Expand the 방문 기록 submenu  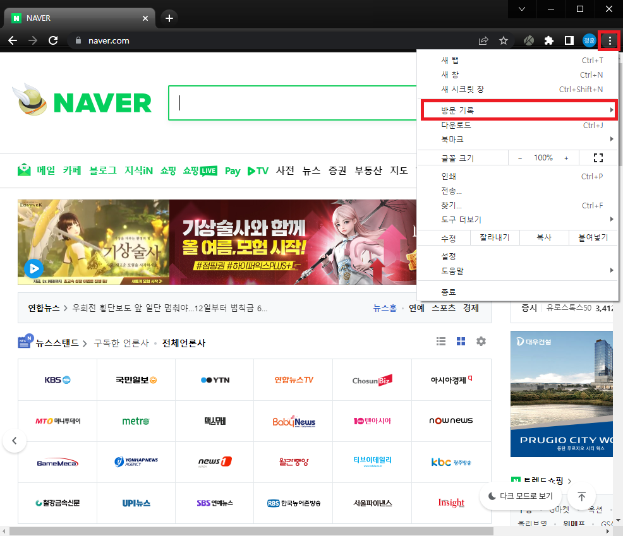(x=519, y=110)
